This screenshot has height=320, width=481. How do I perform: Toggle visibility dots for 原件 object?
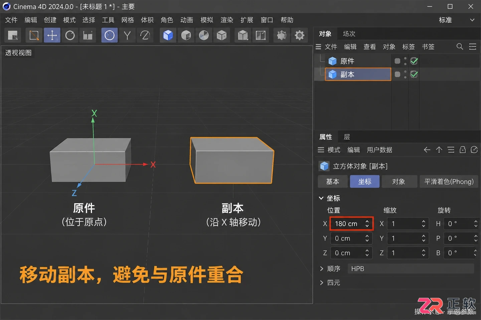click(x=405, y=61)
